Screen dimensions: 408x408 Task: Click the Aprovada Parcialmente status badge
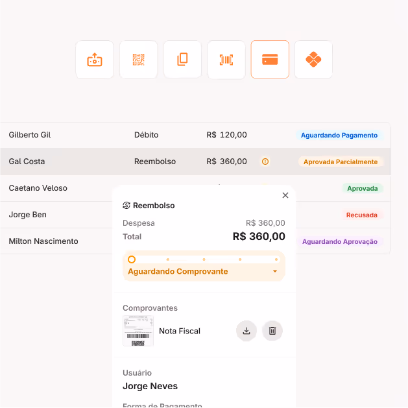coord(341,162)
